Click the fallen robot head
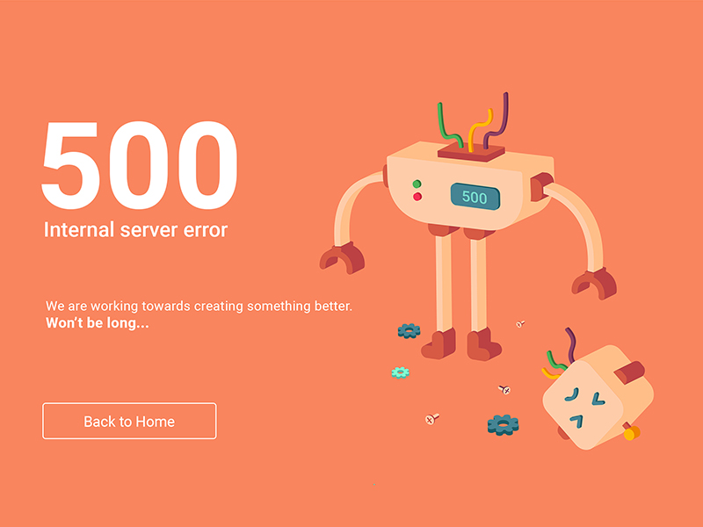 [598, 397]
